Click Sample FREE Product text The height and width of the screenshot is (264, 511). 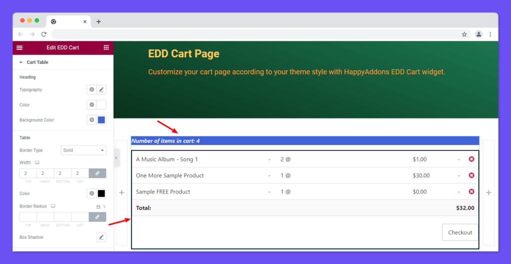(x=163, y=192)
